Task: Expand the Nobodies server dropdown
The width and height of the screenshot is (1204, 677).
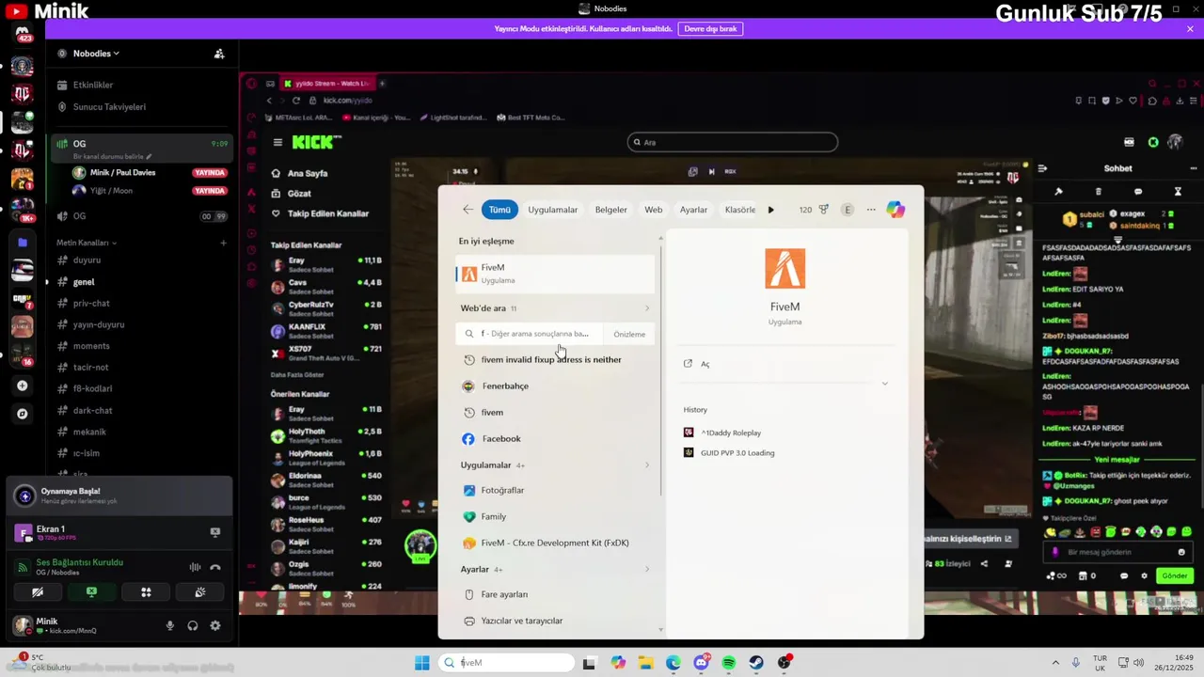Action: click(96, 54)
